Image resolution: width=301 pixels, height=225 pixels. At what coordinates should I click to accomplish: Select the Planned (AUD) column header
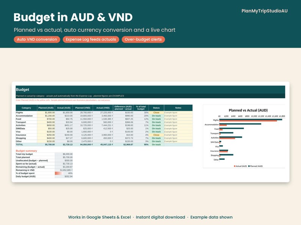click(x=46, y=108)
